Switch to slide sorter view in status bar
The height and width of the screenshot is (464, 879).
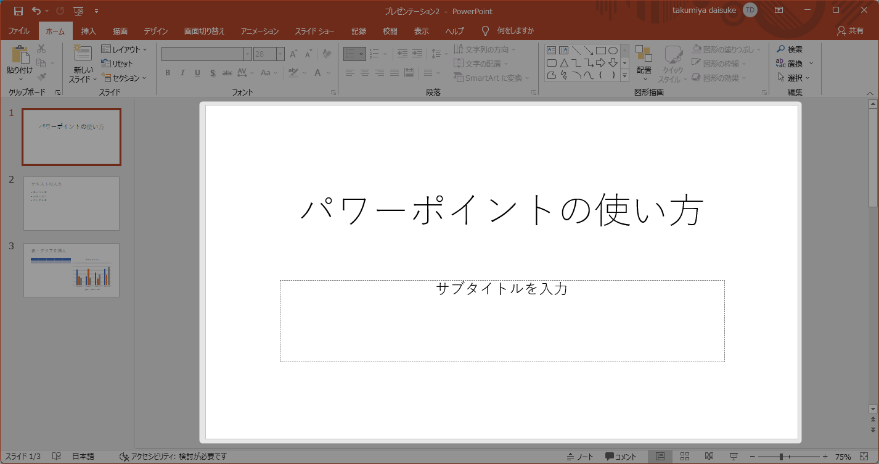pos(685,457)
